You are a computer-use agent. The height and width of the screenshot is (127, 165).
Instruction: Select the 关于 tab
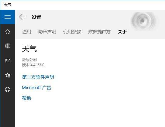(x=122, y=32)
